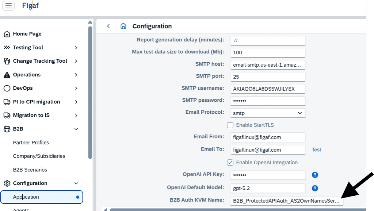Expand the Testing Tool submenu

pyautogui.click(x=76, y=48)
